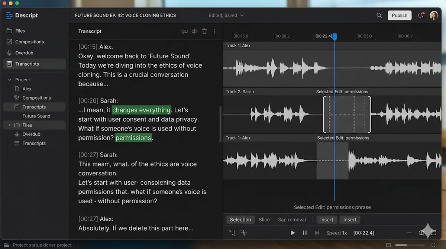Image resolution: width=446 pixels, height=249 pixels.
Task: Click the speaker icon in Transcript header
Action: pyautogui.click(x=194, y=31)
